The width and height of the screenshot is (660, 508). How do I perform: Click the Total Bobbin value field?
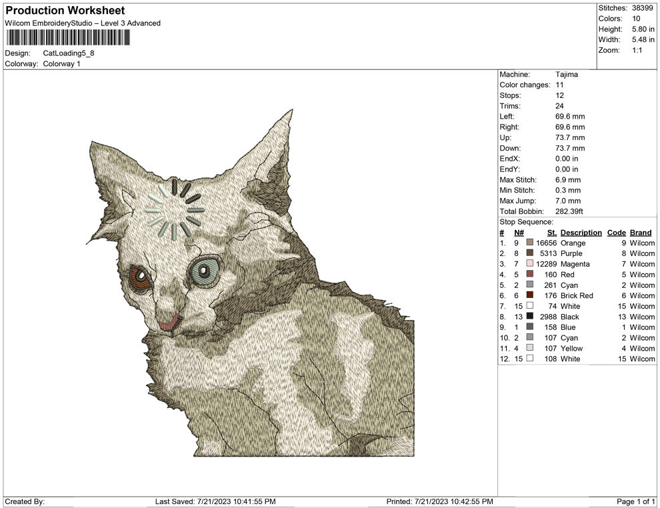click(x=570, y=211)
